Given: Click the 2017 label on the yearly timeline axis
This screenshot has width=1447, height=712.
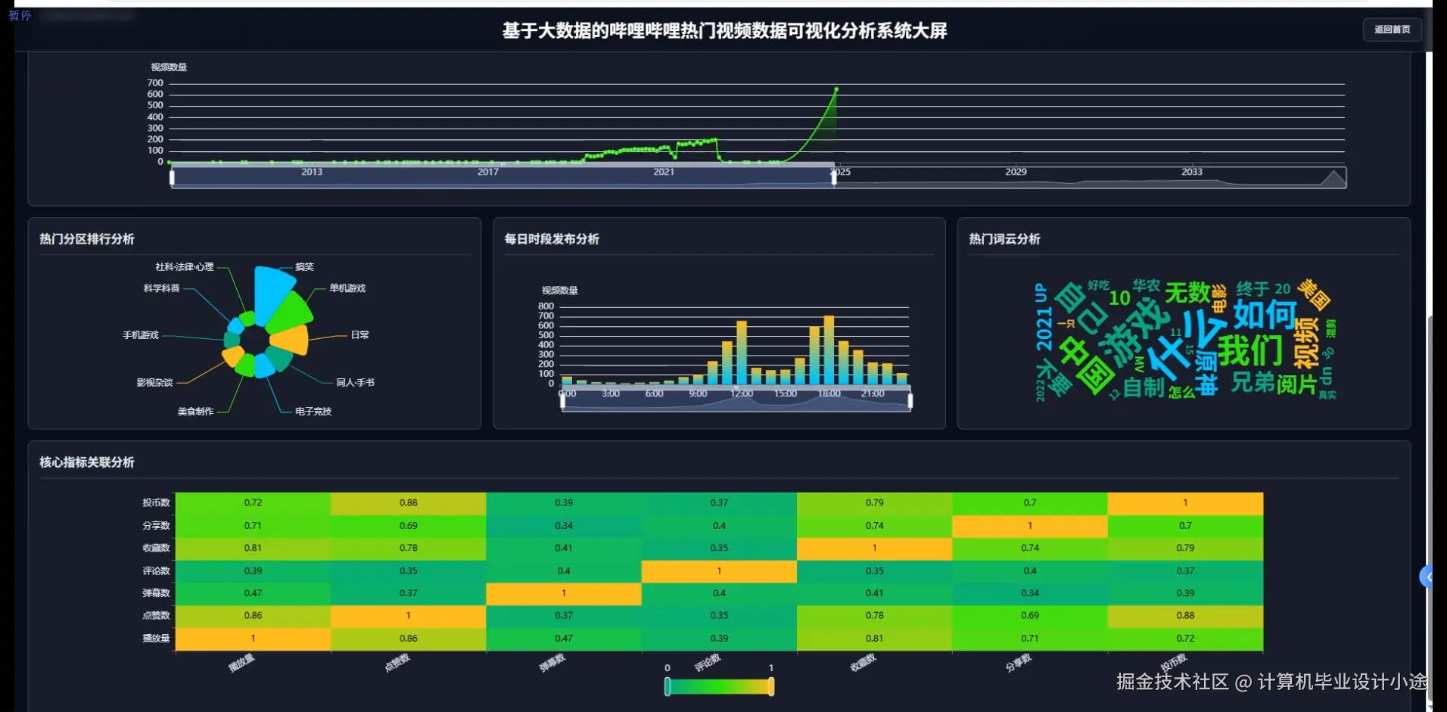Looking at the screenshot, I should pos(488,172).
